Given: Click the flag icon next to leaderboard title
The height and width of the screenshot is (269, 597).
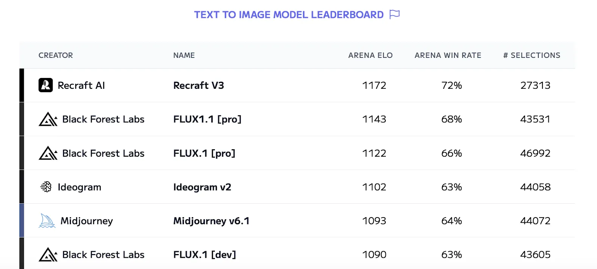Looking at the screenshot, I should pos(394,15).
